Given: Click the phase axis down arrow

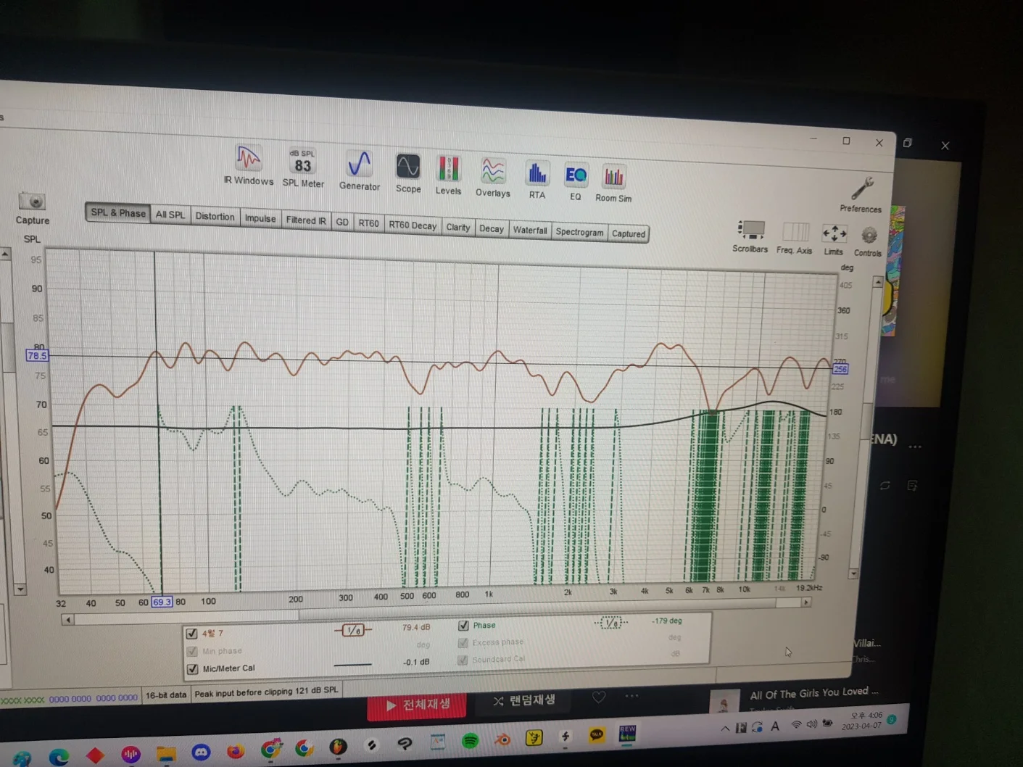Looking at the screenshot, I should pyautogui.click(x=853, y=573).
